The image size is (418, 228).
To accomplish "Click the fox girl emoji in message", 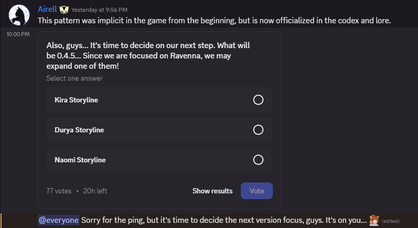I will (x=374, y=220).
